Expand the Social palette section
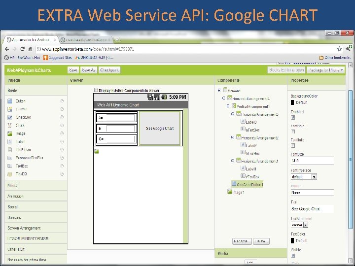The image size is (355, 266). pyautogui.click(x=36, y=207)
